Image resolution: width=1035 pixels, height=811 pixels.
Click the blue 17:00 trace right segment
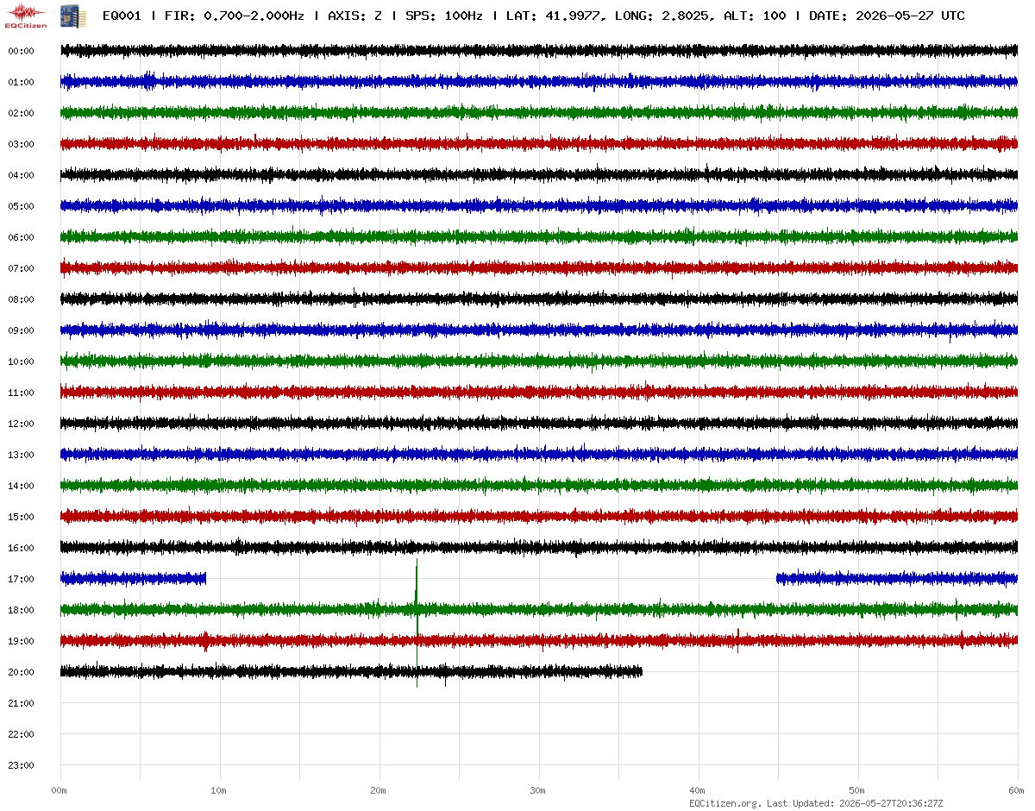[897, 578]
